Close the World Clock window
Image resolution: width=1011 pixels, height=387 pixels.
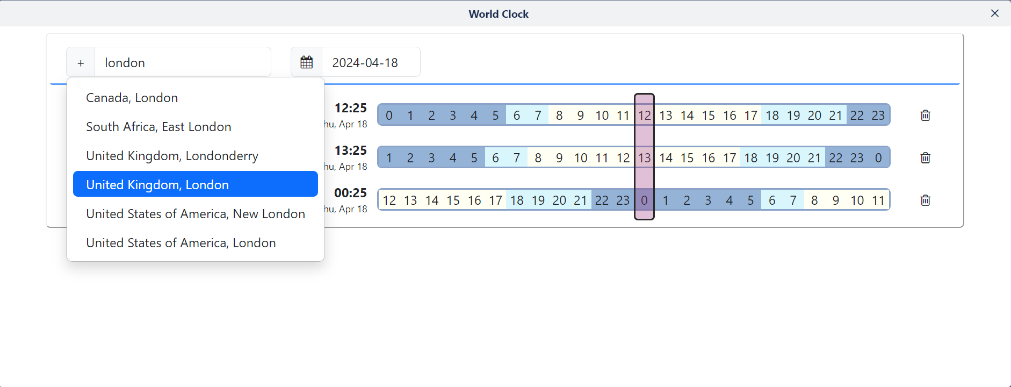[994, 13]
